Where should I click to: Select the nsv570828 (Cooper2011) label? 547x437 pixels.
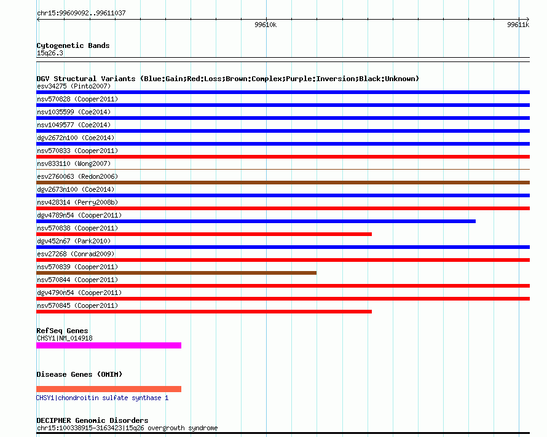[x=77, y=99]
